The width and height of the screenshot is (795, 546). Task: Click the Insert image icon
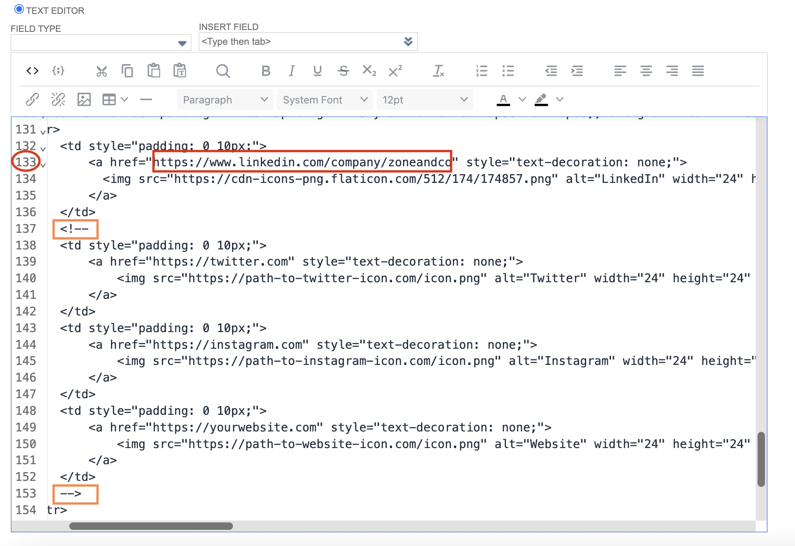[84, 99]
